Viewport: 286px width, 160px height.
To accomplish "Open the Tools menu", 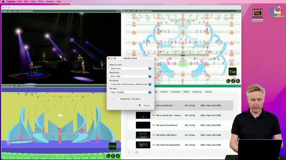I will pos(41,1).
